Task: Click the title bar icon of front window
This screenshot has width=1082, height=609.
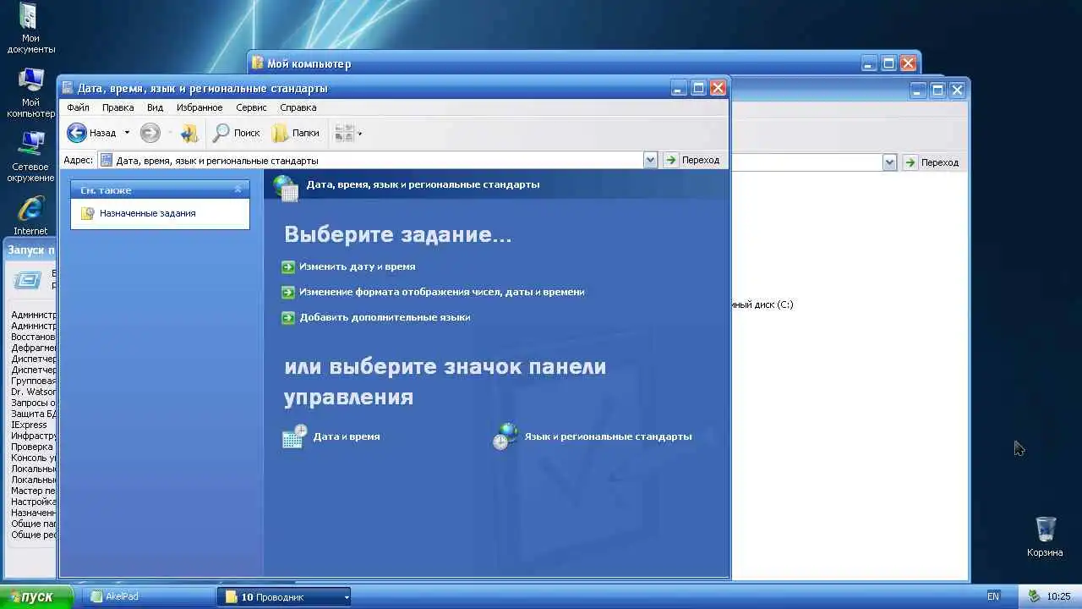Action: 68,88
